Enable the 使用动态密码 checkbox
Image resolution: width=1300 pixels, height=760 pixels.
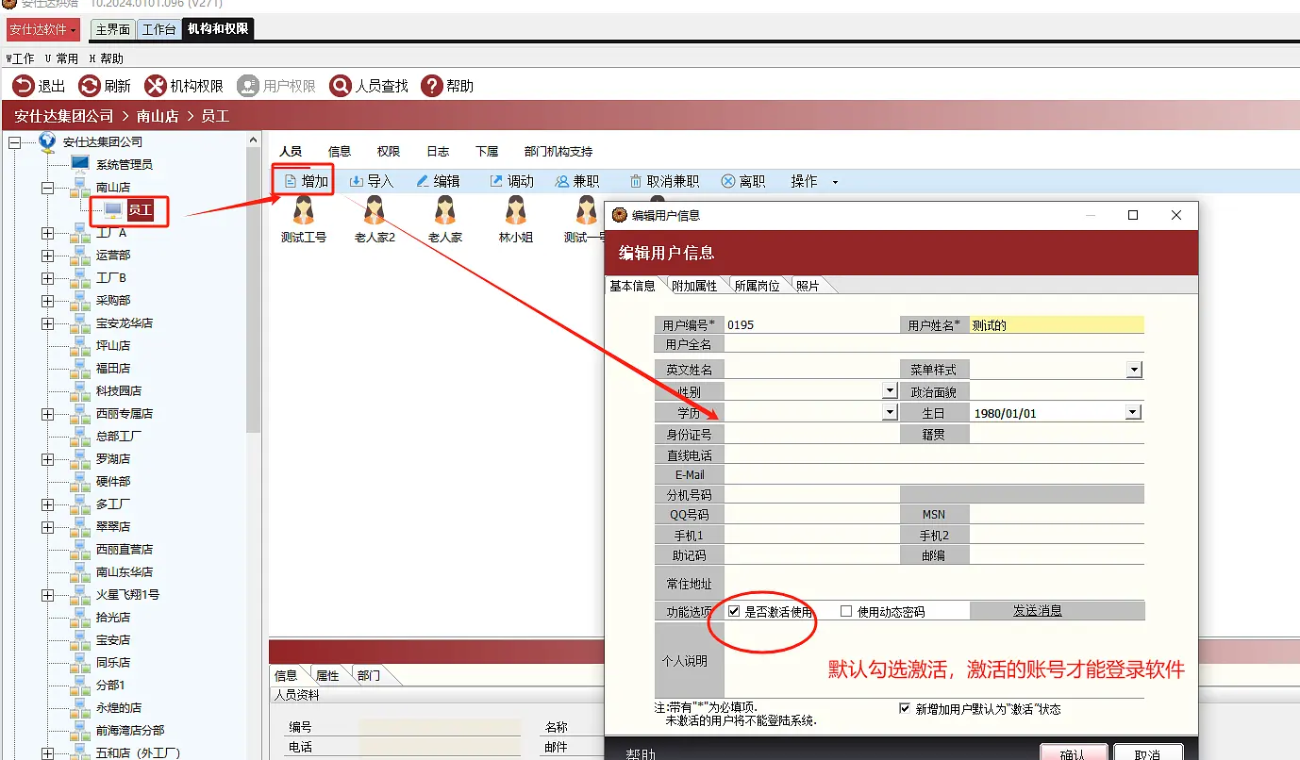(x=846, y=611)
